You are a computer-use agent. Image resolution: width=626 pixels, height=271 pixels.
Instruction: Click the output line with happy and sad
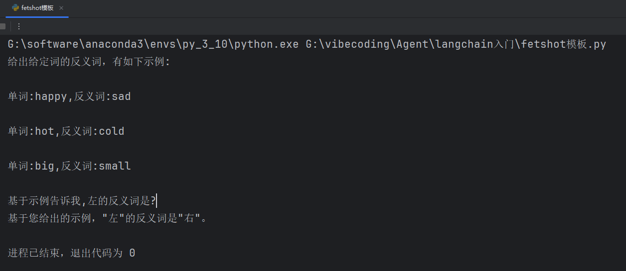(x=69, y=96)
